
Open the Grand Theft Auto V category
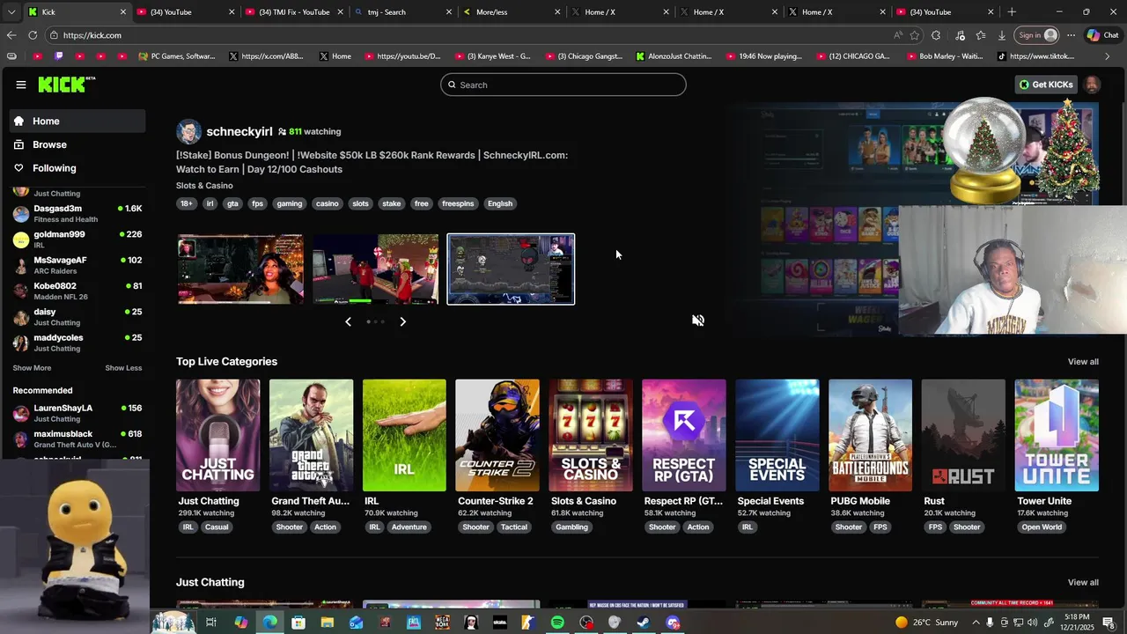(311, 435)
